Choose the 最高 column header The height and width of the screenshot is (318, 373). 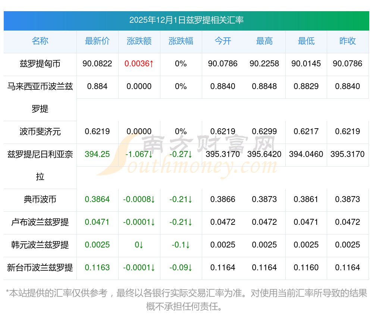point(264,41)
